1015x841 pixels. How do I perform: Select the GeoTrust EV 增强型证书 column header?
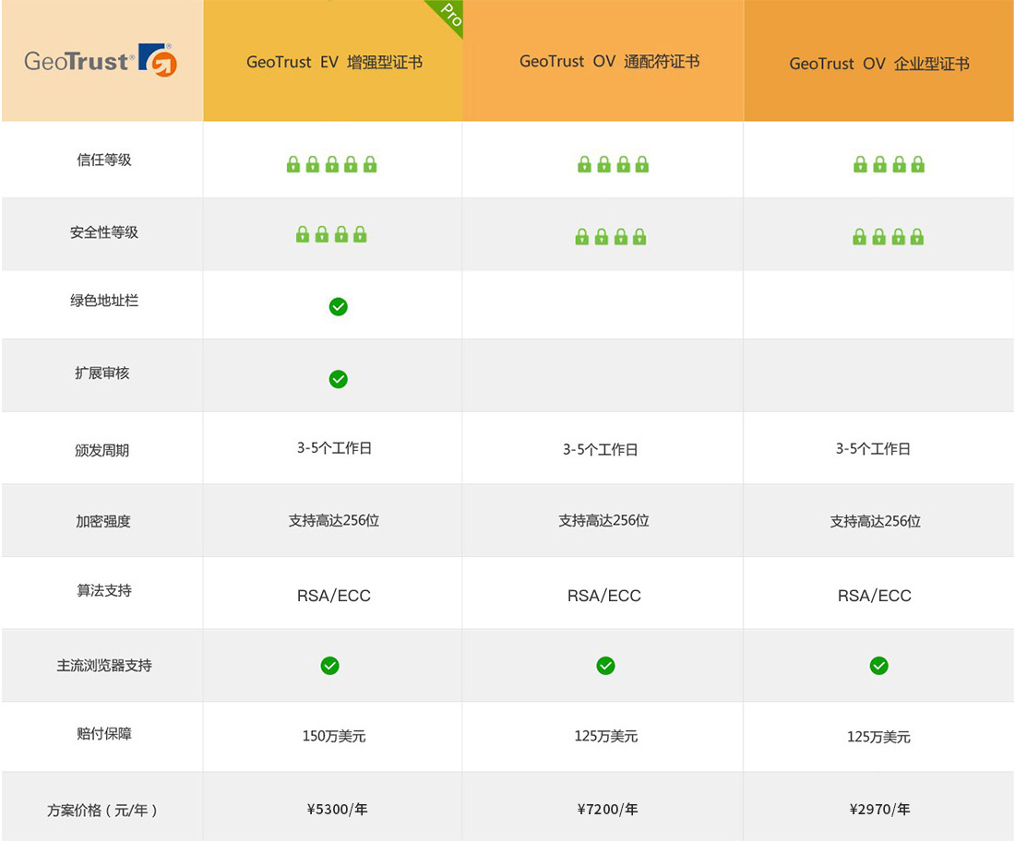click(334, 62)
